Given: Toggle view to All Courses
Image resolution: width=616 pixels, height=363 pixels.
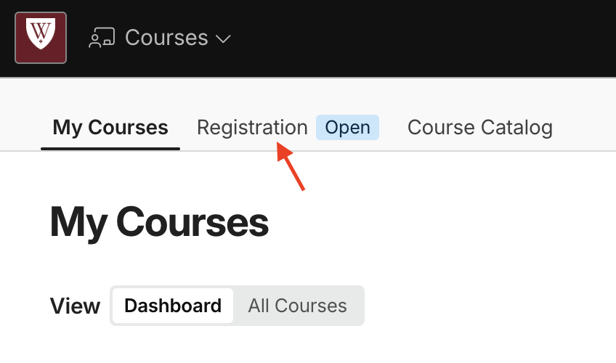Looking at the screenshot, I should pos(297,306).
